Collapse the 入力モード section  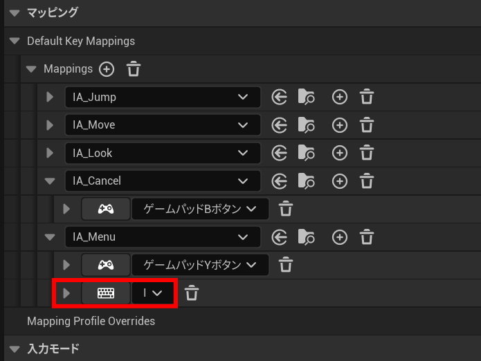pyautogui.click(x=14, y=349)
